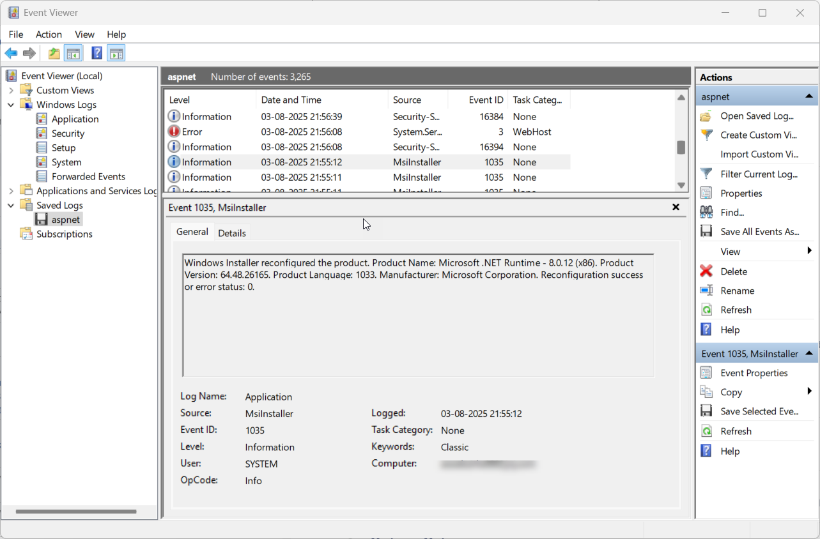Screen dimensions: 820x539
Task: Open the Action menu
Action: pos(49,34)
